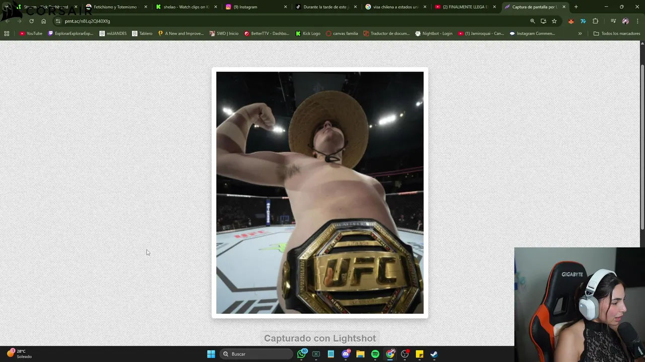Open the Traductor de docum... bookmark

(386, 34)
